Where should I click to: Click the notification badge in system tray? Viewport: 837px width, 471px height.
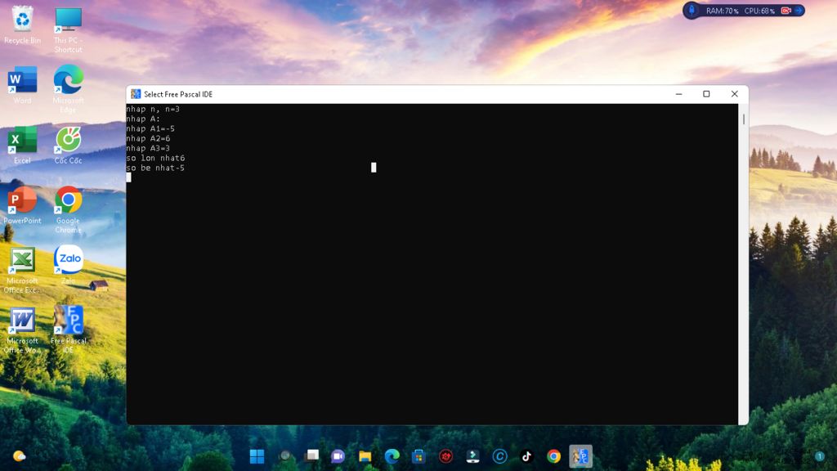(819, 456)
